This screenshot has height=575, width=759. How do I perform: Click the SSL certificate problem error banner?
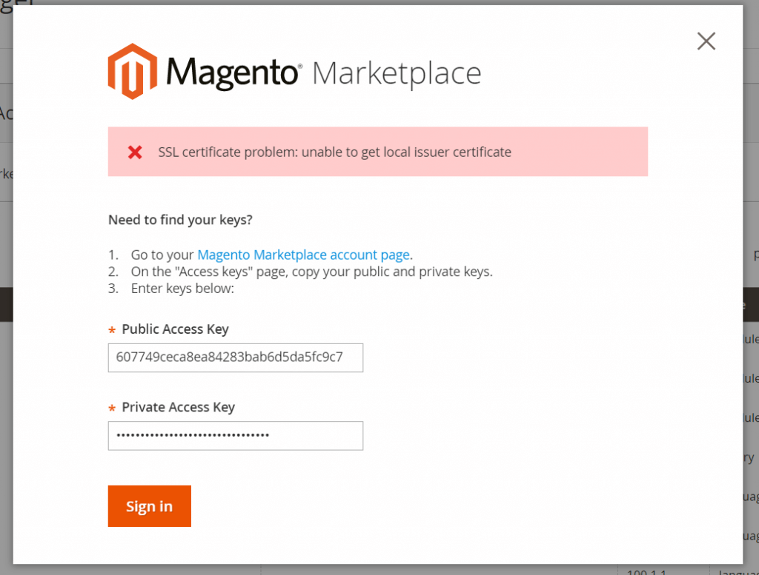[x=378, y=152]
